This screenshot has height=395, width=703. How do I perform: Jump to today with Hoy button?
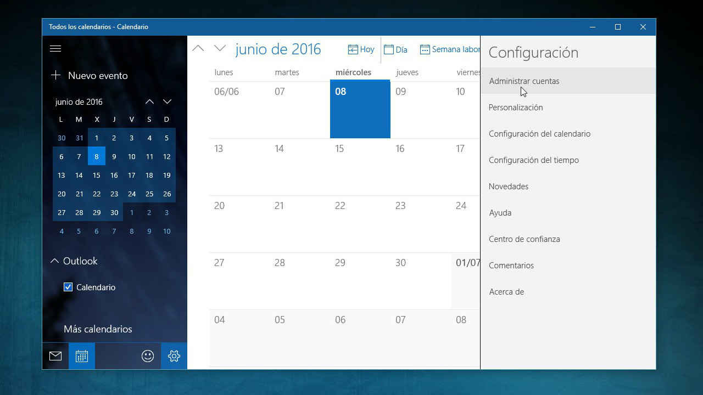click(x=361, y=49)
